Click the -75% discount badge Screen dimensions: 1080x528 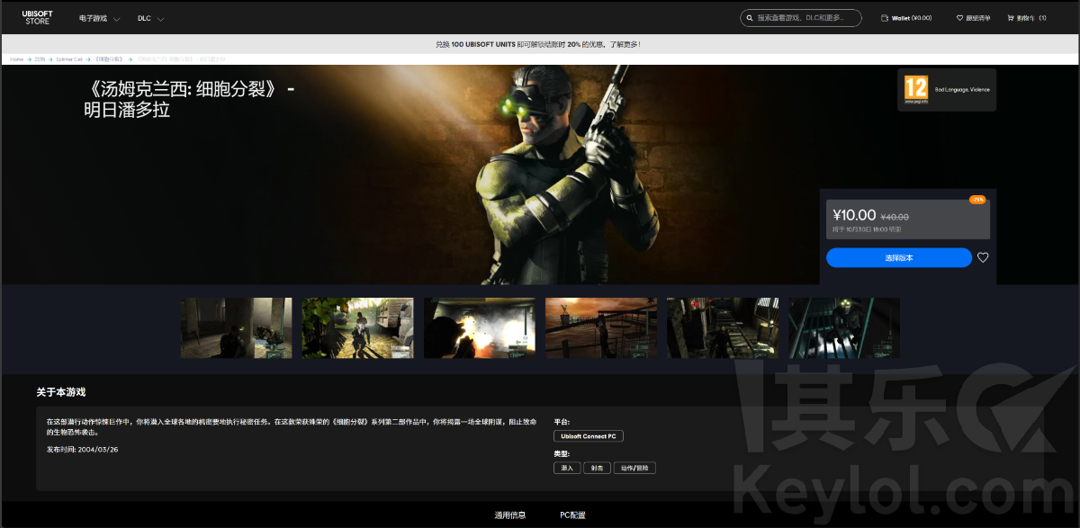(977, 200)
